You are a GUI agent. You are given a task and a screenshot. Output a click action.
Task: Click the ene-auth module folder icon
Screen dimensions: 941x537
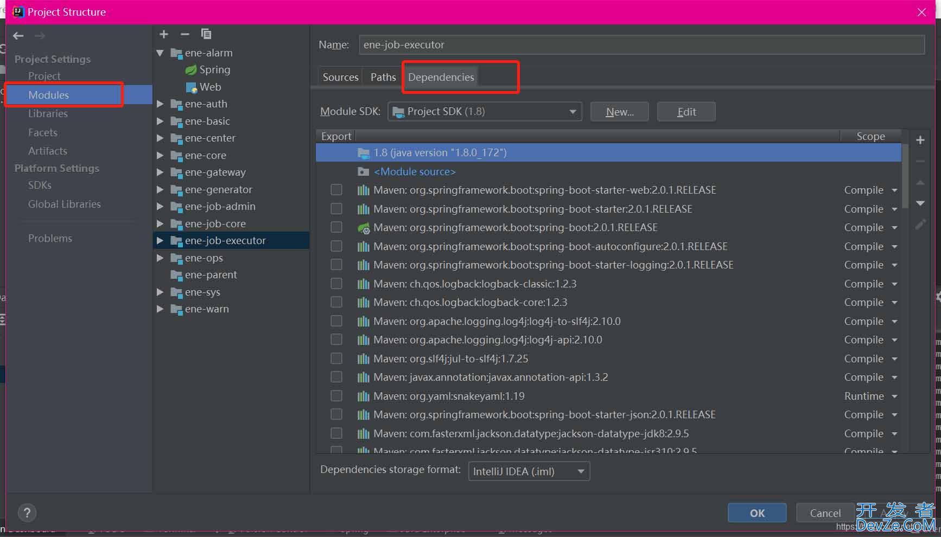(176, 104)
